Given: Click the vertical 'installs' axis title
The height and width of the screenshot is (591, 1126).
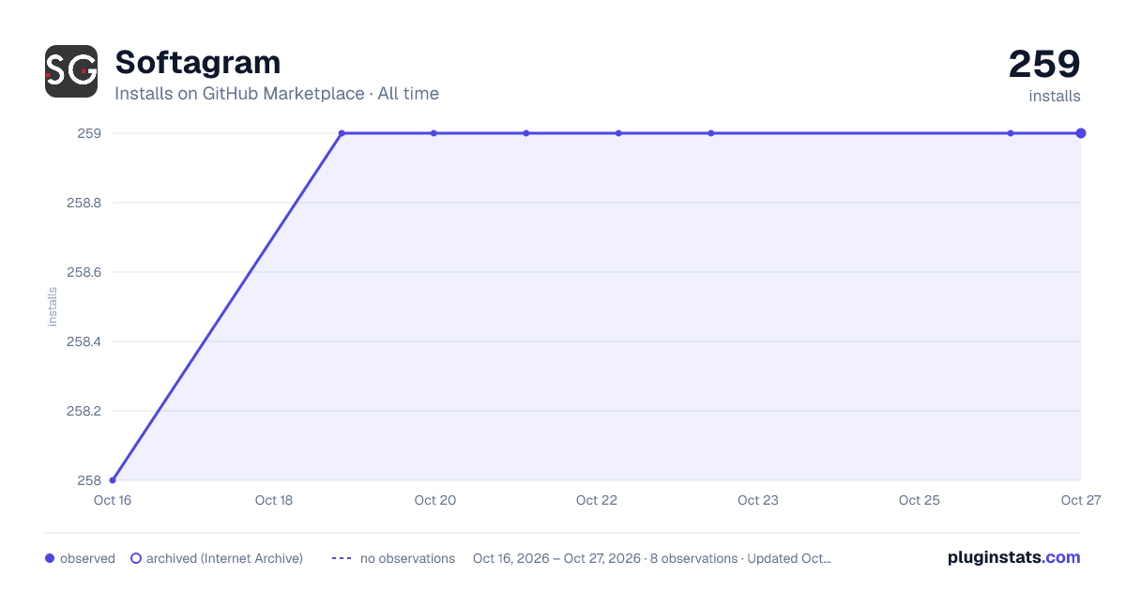Looking at the screenshot, I should click(53, 307).
